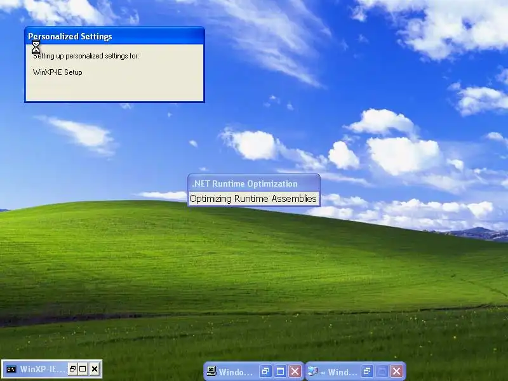Close the minimized Windo... window
508x381 pixels.
(x=295, y=371)
